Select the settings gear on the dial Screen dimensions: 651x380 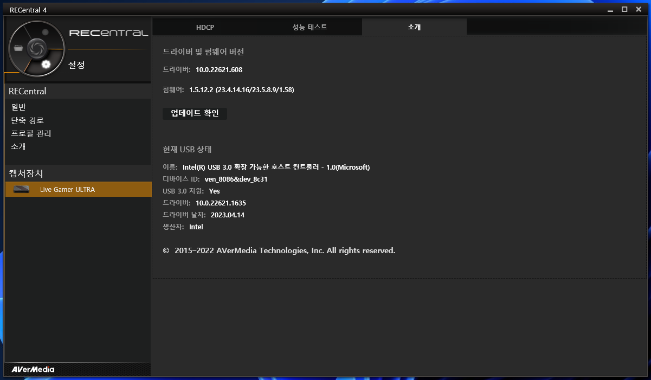[46, 65]
